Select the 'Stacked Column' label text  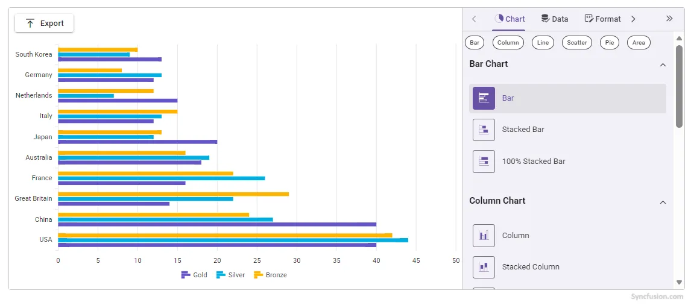[531, 266]
